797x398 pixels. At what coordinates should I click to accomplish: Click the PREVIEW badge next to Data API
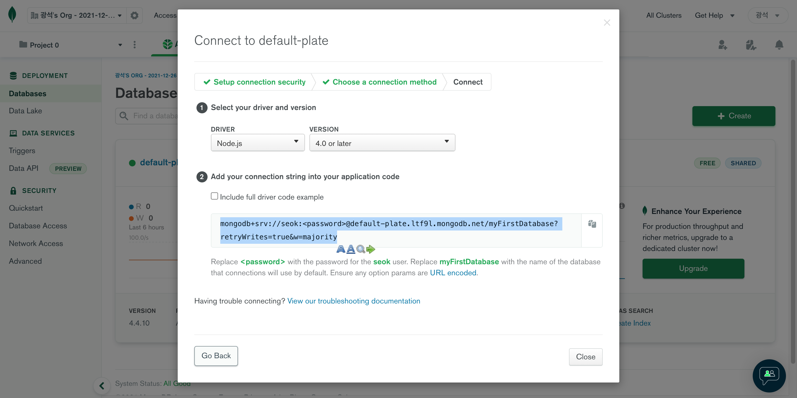click(68, 169)
